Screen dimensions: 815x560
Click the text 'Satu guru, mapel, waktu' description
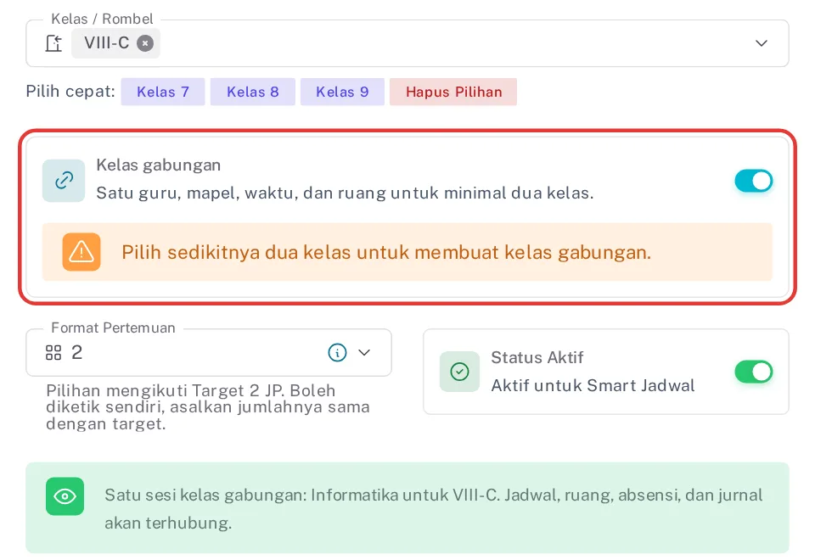(345, 193)
